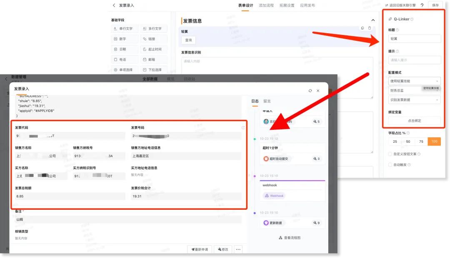Image resolution: width=450 pixels, height=258 pixels.
Task: Click the 修改 button
Action: point(223,249)
